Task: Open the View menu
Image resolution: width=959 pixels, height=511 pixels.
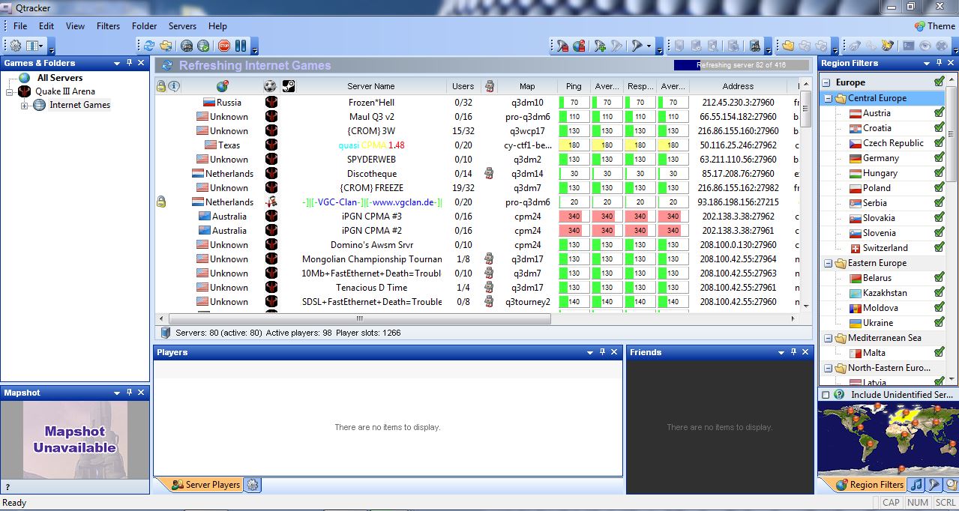Action: click(x=75, y=25)
